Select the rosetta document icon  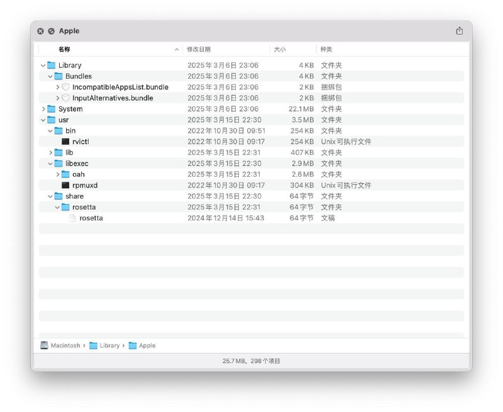click(74, 218)
